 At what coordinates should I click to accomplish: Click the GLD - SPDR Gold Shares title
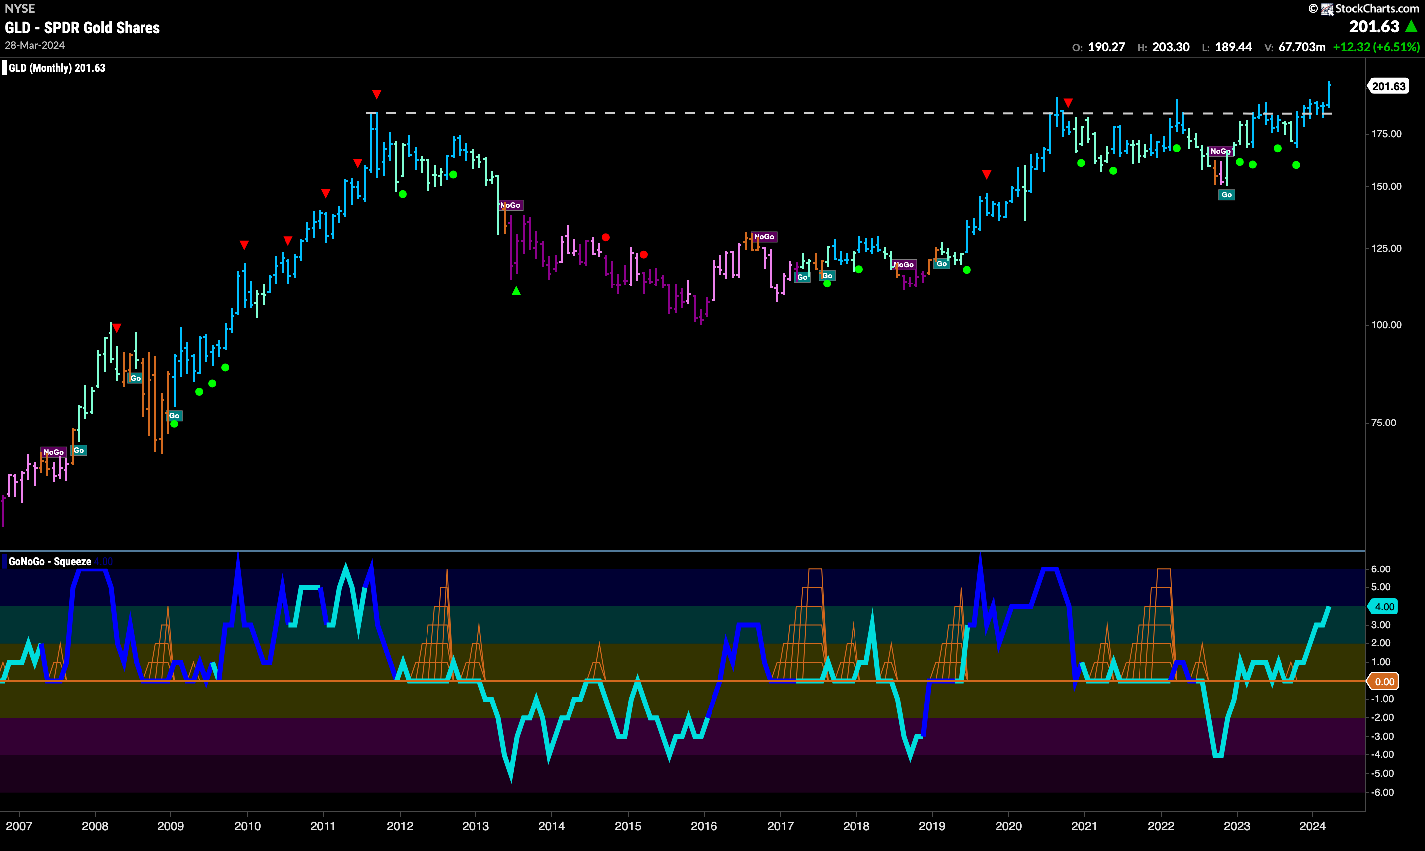click(x=83, y=27)
